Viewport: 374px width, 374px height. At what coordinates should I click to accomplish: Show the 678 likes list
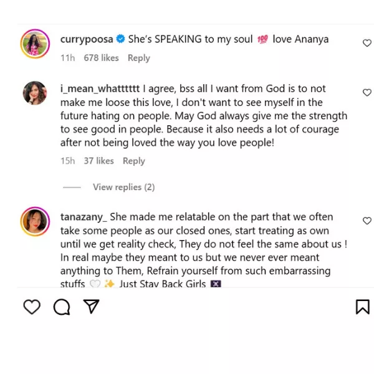tap(101, 58)
